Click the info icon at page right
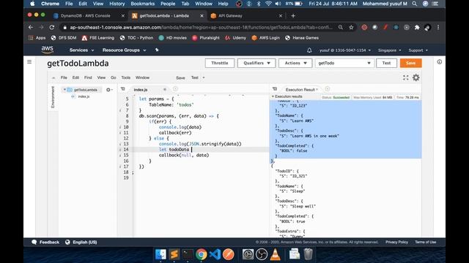Screen dimensions: 469x263 [x=439, y=61]
